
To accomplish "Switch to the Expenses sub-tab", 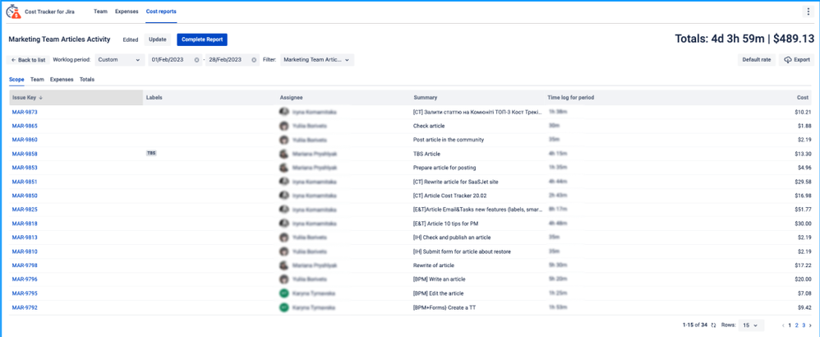I will click(x=62, y=80).
